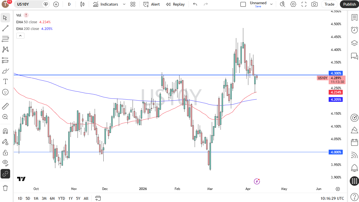Activate the zoom in tool

point(5,117)
